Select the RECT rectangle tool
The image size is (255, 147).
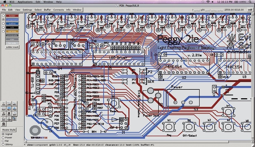point(9,109)
